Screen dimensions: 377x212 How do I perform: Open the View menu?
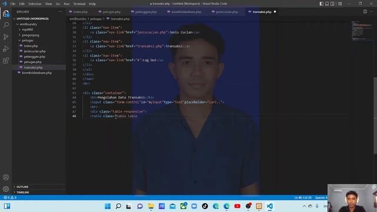pyautogui.click(x=48, y=4)
